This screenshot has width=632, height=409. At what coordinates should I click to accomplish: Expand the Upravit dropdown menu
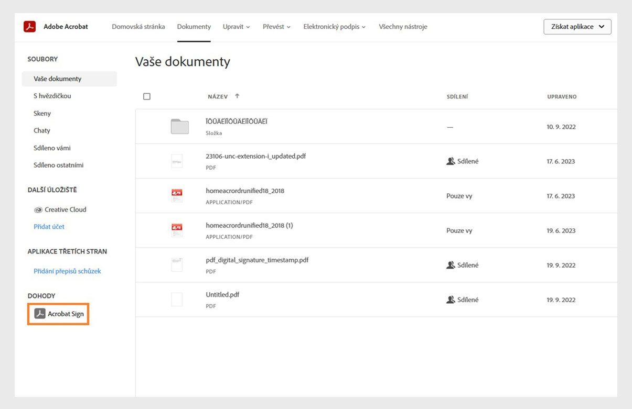point(236,27)
